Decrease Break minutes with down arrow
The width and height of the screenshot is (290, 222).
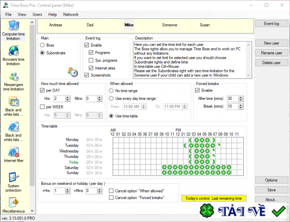[x=241, y=108]
